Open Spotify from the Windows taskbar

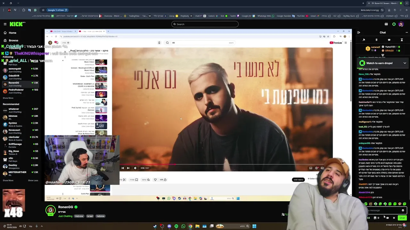pyautogui.click(x=176, y=226)
